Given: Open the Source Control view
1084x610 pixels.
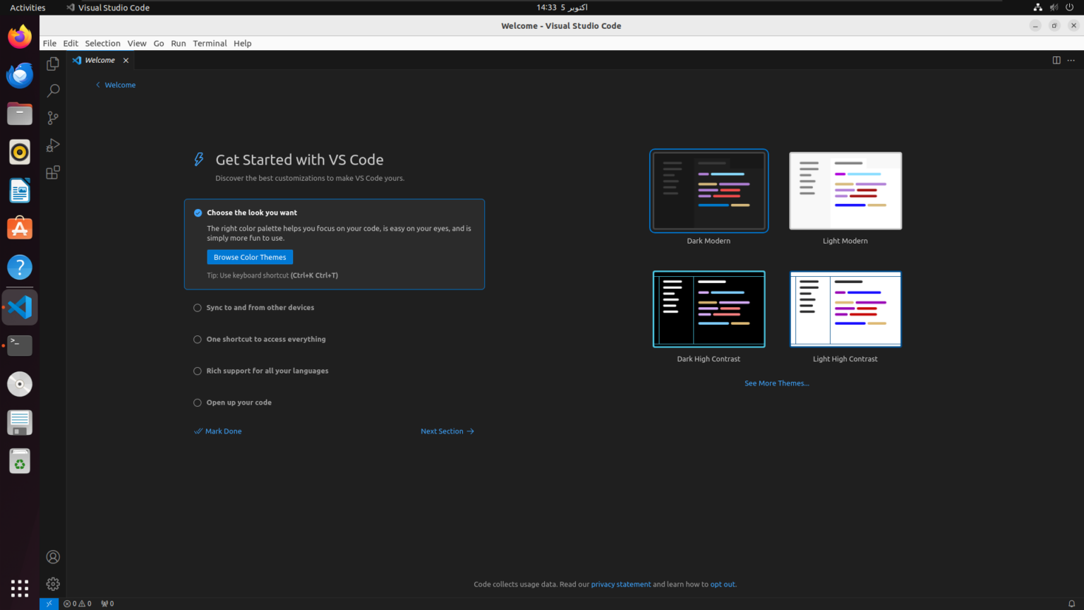Looking at the screenshot, I should tap(52, 118).
